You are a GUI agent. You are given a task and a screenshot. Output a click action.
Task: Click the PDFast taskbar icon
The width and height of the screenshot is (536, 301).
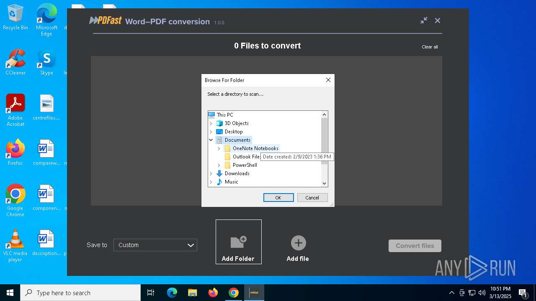pyautogui.click(x=254, y=293)
